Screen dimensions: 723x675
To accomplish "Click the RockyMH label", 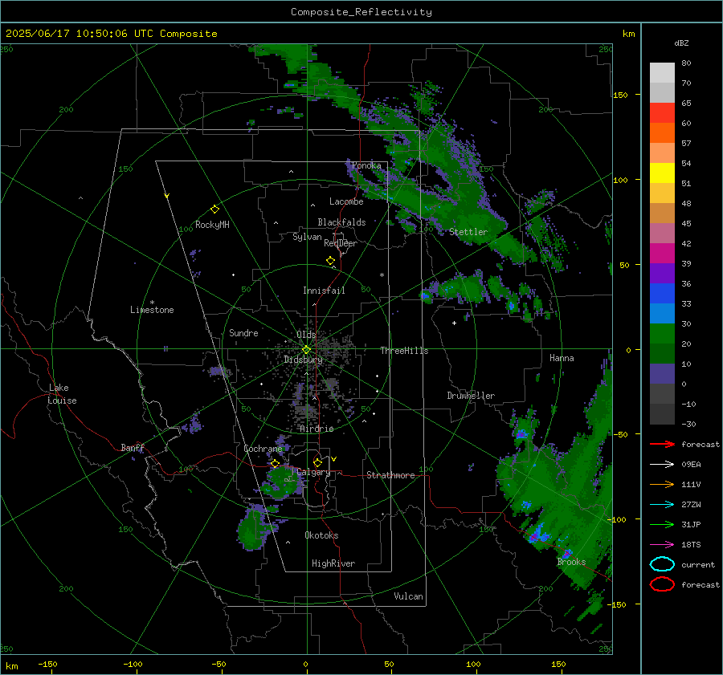I will pos(212,225).
